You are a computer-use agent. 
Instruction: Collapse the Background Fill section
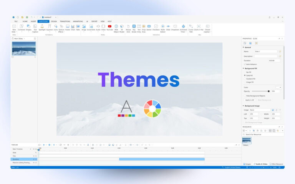[x=243, y=69]
